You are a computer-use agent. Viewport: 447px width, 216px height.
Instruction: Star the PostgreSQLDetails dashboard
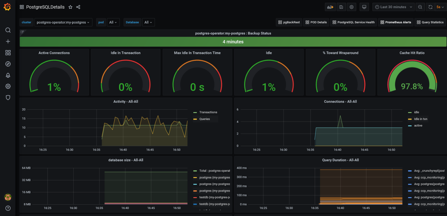[70, 7]
